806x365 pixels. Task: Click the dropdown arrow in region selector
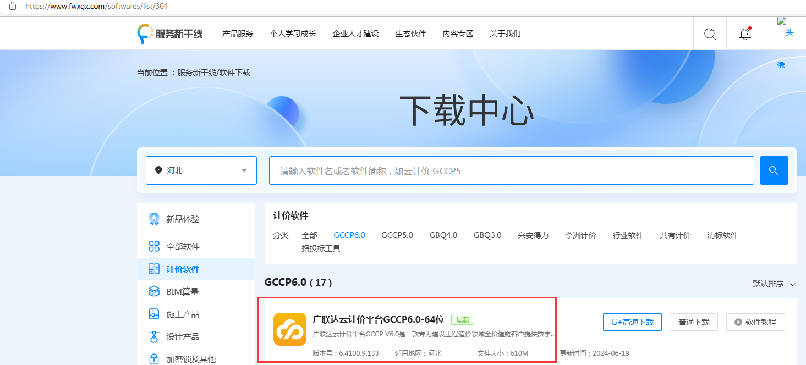244,170
